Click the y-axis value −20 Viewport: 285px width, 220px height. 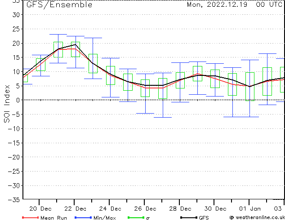coord(14,157)
